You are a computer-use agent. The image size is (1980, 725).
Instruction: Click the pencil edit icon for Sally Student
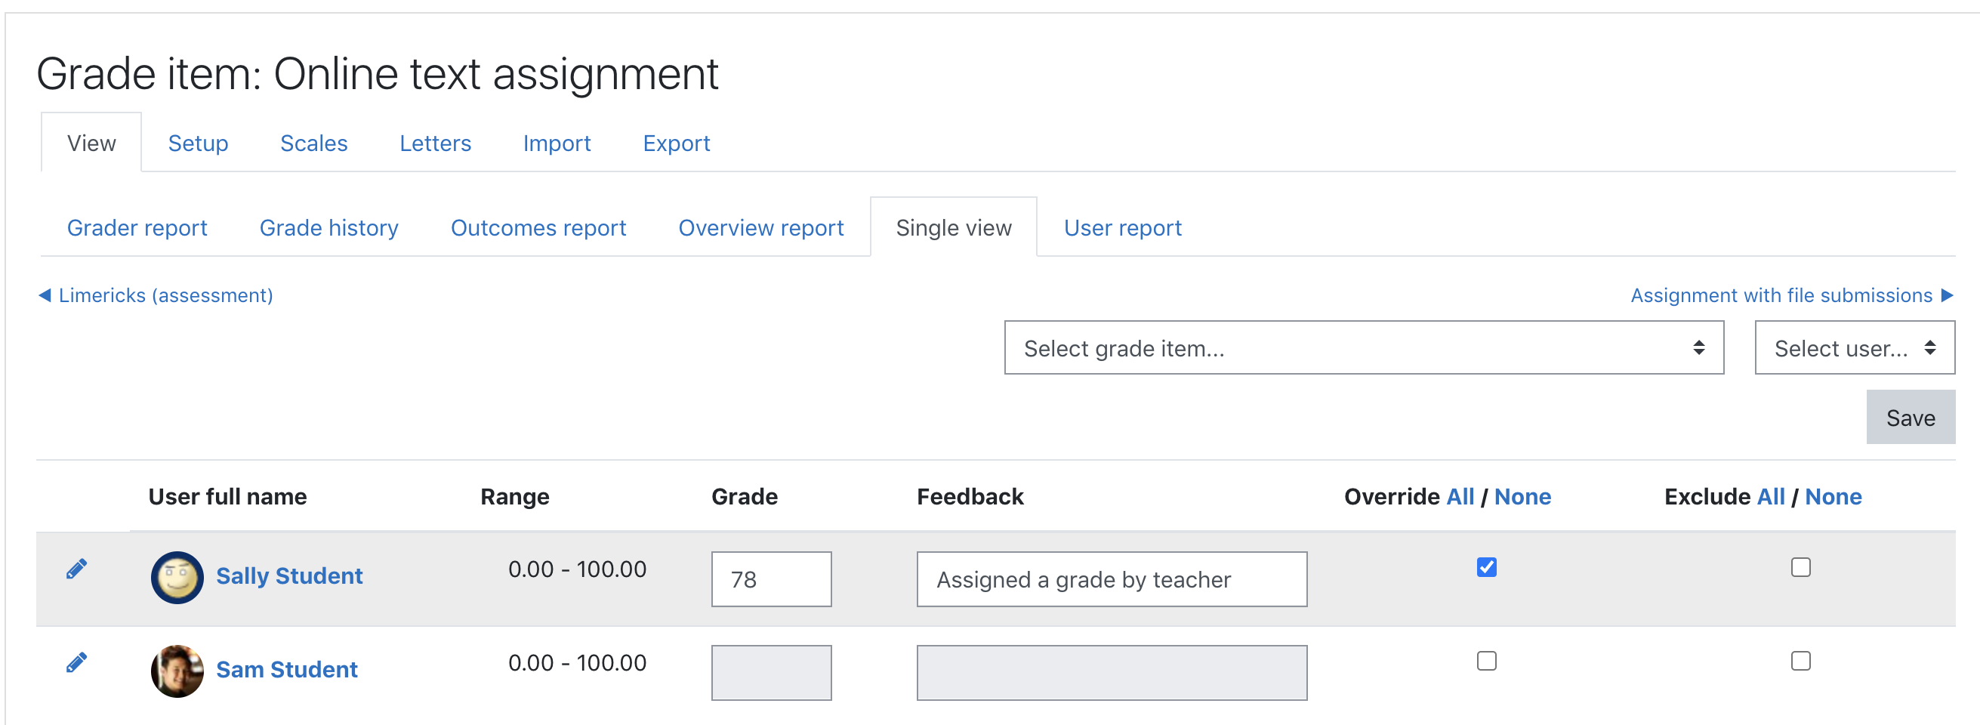(x=76, y=569)
